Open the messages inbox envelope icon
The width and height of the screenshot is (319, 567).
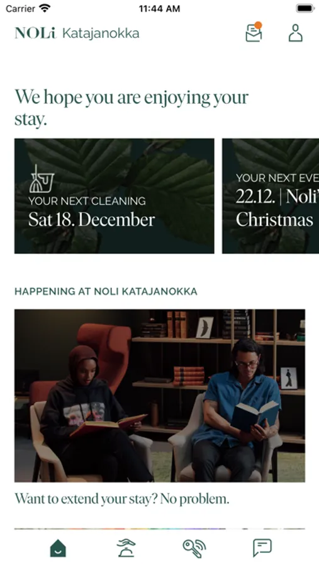click(254, 33)
